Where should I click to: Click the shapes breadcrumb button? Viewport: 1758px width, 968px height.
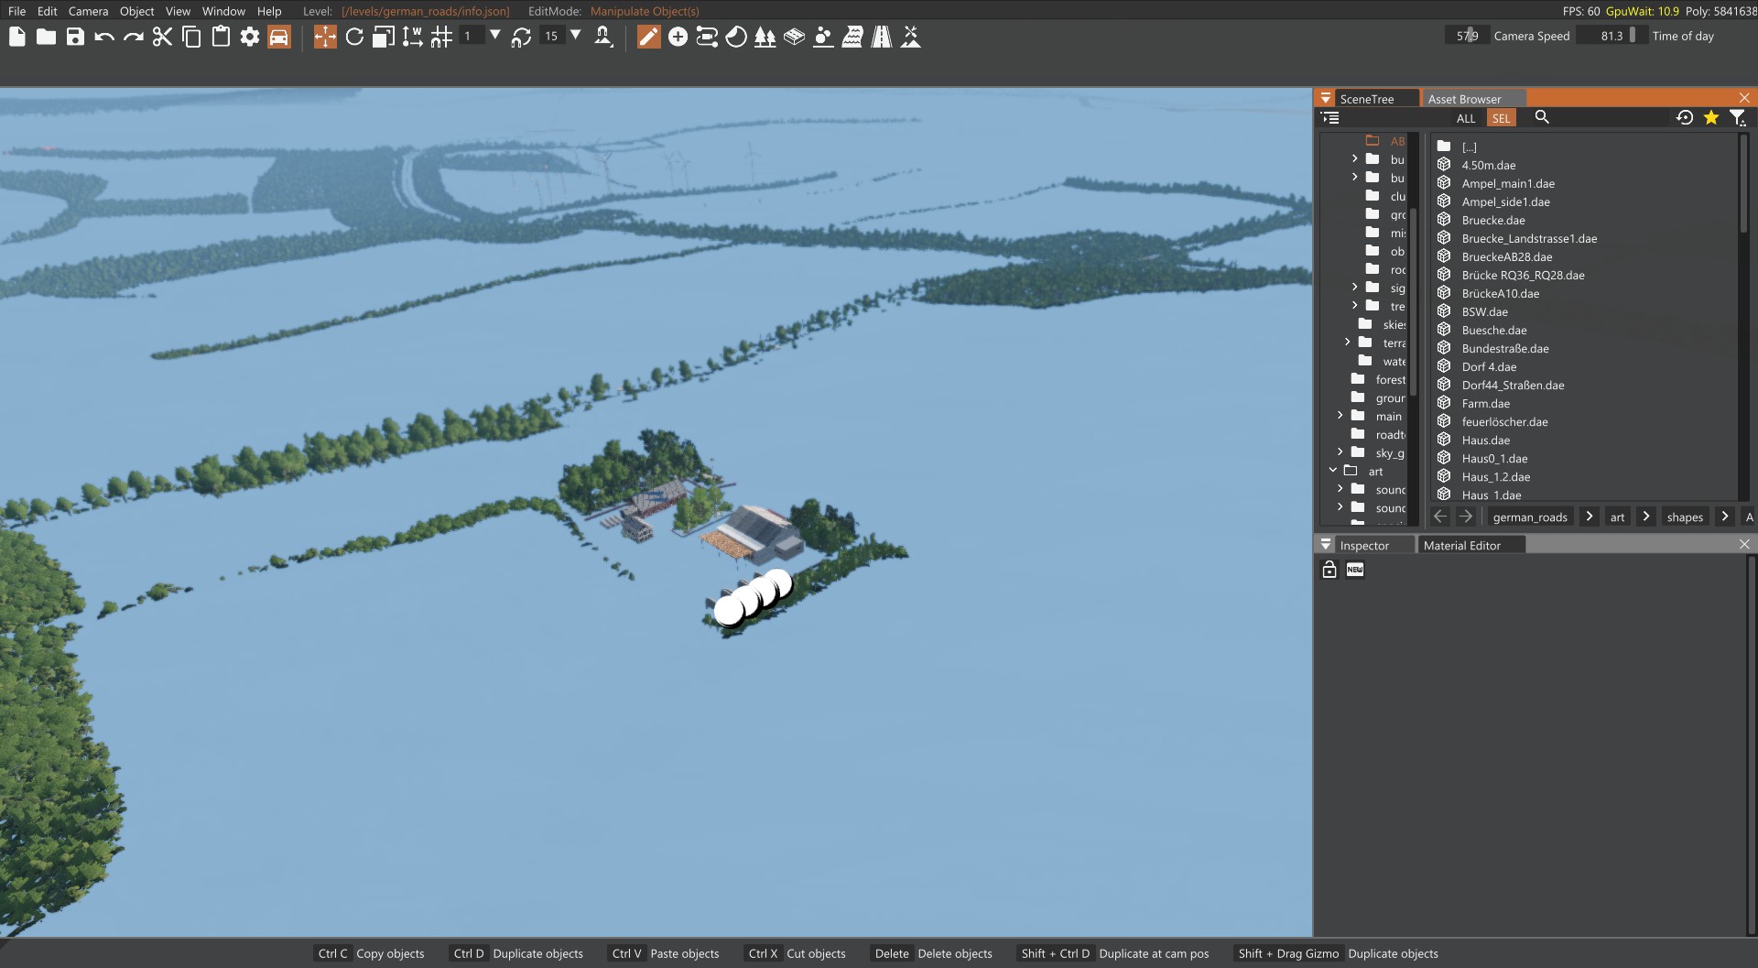pos(1685,517)
